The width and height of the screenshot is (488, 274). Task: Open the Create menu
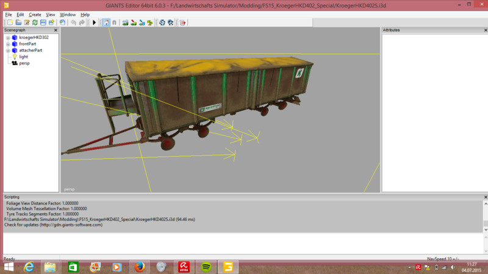point(35,15)
